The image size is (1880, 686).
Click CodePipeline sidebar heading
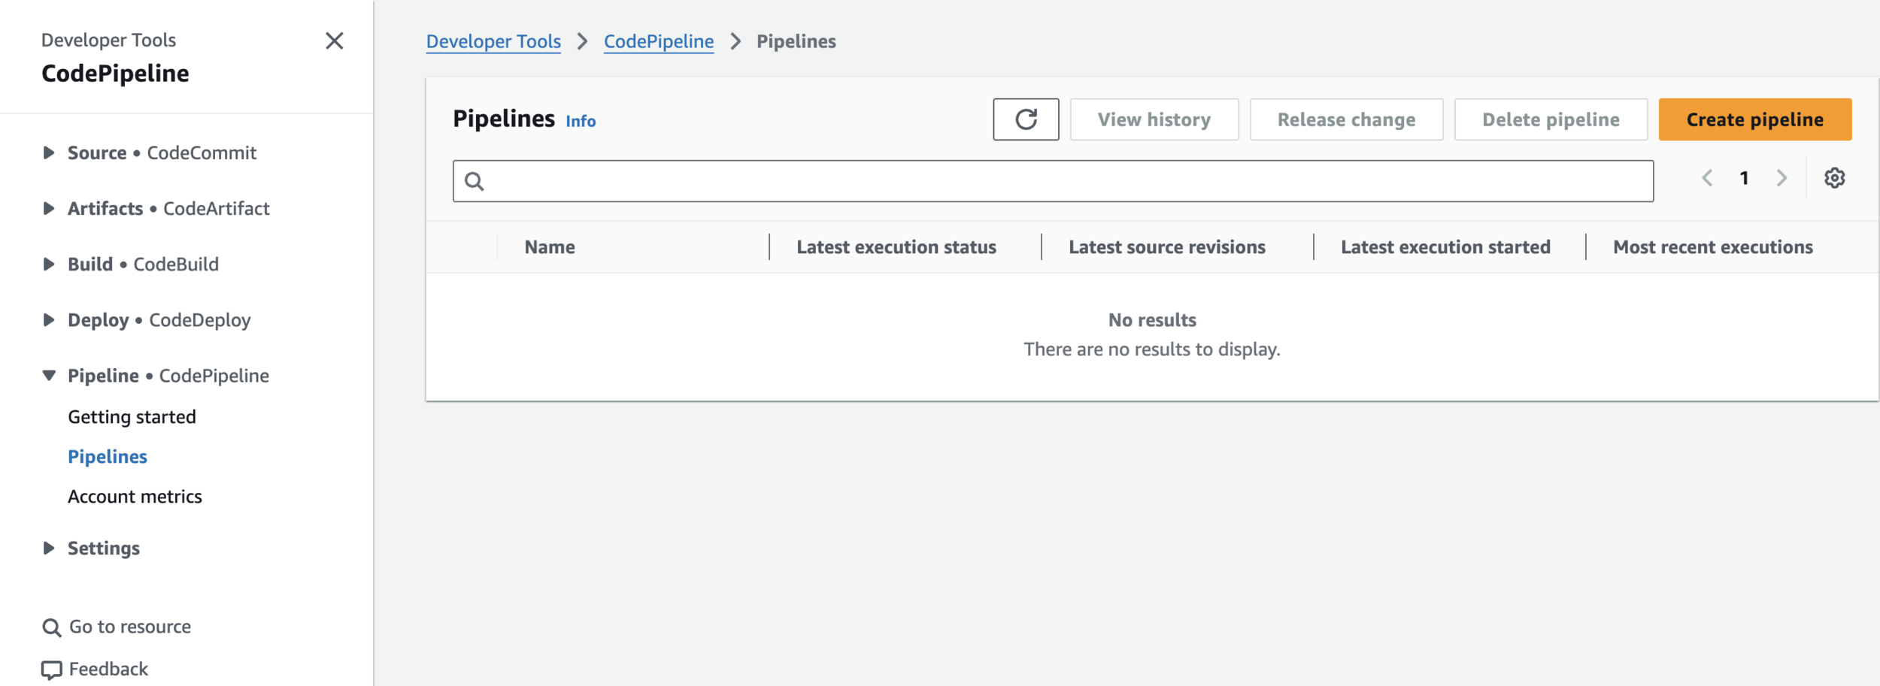click(x=115, y=74)
